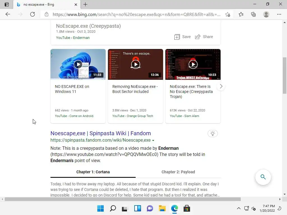Click the scrollbar down arrow
287x215 pixels.
[x=284, y=194]
